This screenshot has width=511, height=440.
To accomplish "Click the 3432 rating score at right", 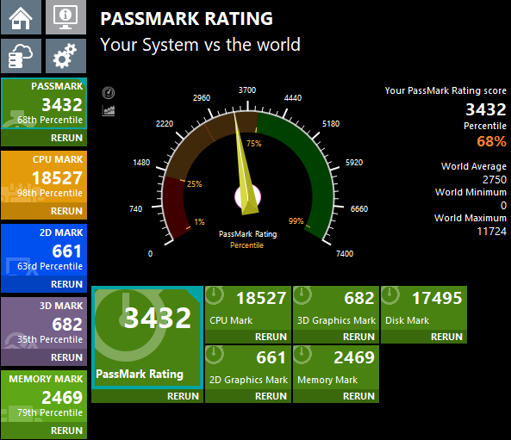I will (486, 109).
